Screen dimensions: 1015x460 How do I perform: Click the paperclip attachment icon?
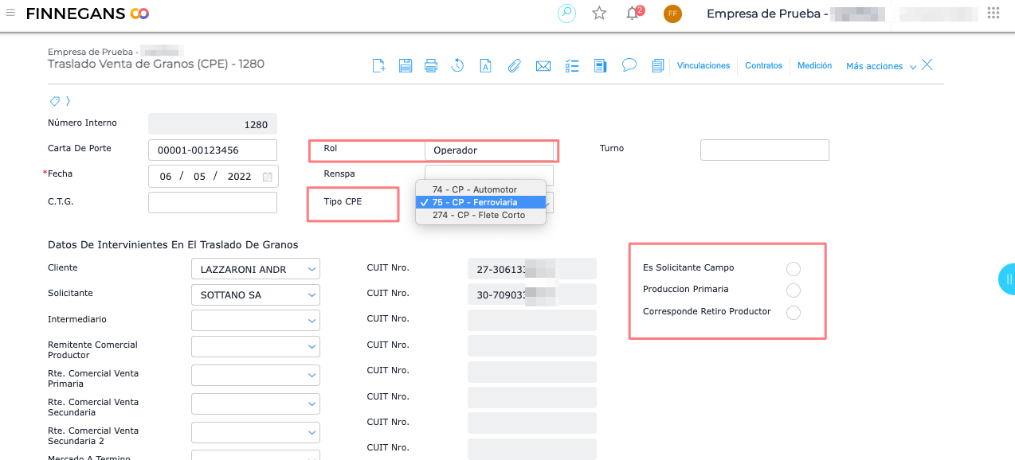point(514,66)
